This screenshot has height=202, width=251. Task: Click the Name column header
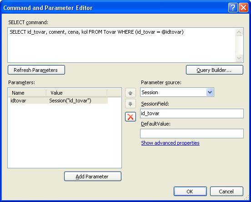(x=27, y=93)
